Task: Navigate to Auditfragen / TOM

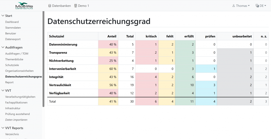Action: [x=17, y=54]
